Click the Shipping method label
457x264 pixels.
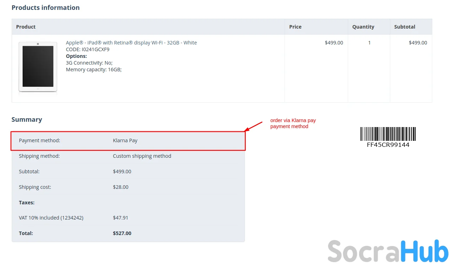click(39, 156)
